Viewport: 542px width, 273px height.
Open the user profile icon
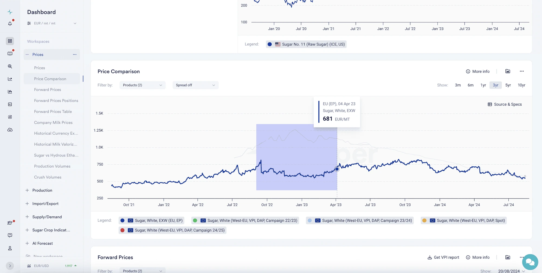coord(10,248)
